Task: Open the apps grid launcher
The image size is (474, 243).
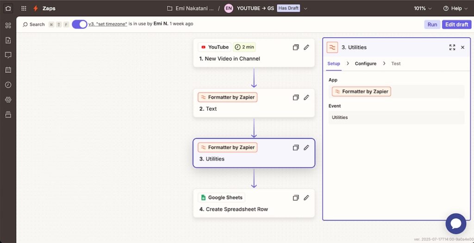Action: (x=24, y=8)
